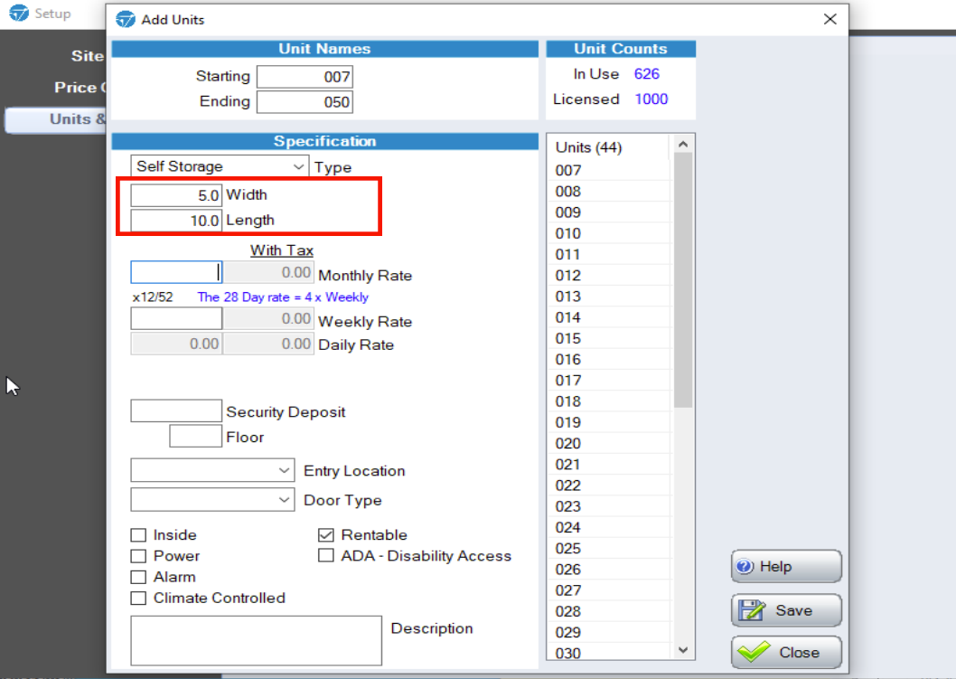
Task: Click the Daily Rate with-tax field
Action: coord(268,344)
